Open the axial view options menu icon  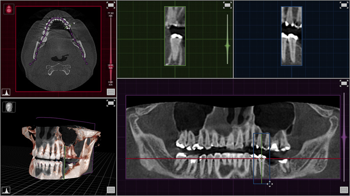pos(111,92)
